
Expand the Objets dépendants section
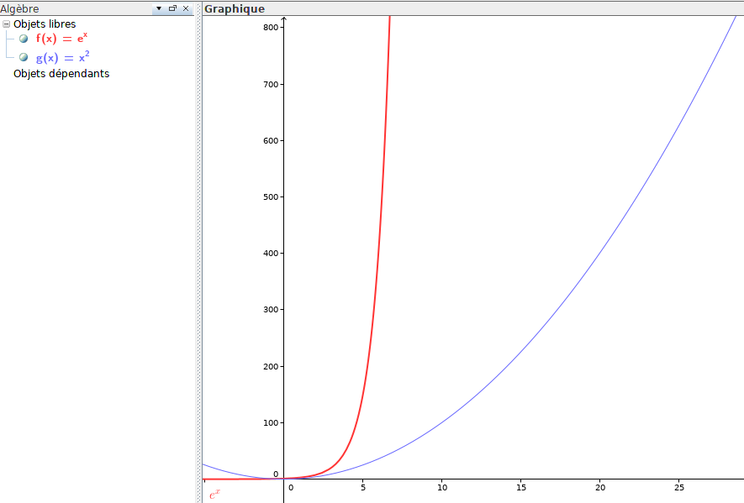(60, 74)
